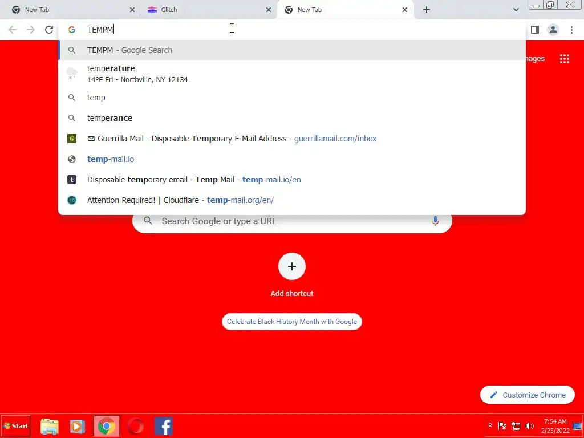This screenshot has width=584, height=438.
Task: Switch to the Glitch tab
Action: tap(209, 10)
